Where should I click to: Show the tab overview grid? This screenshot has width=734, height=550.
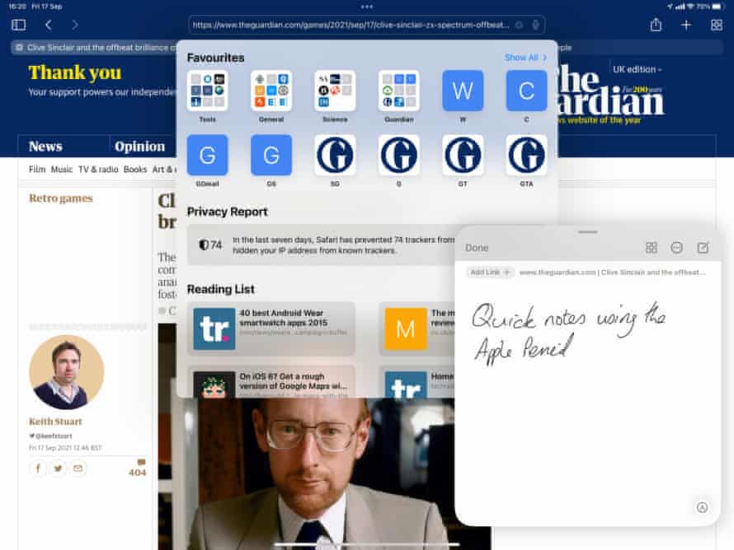[x=716, y=26]
